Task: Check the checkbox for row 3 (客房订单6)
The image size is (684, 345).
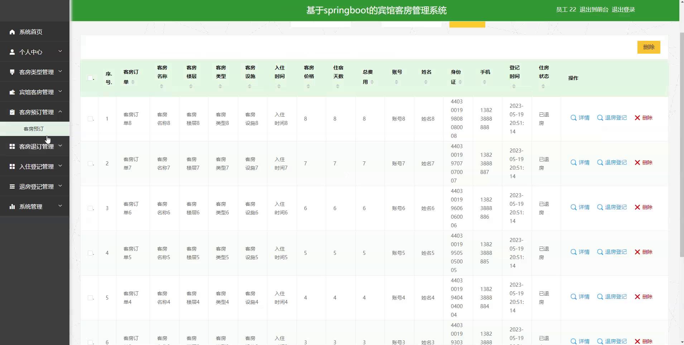Action: tap(90, 208)
